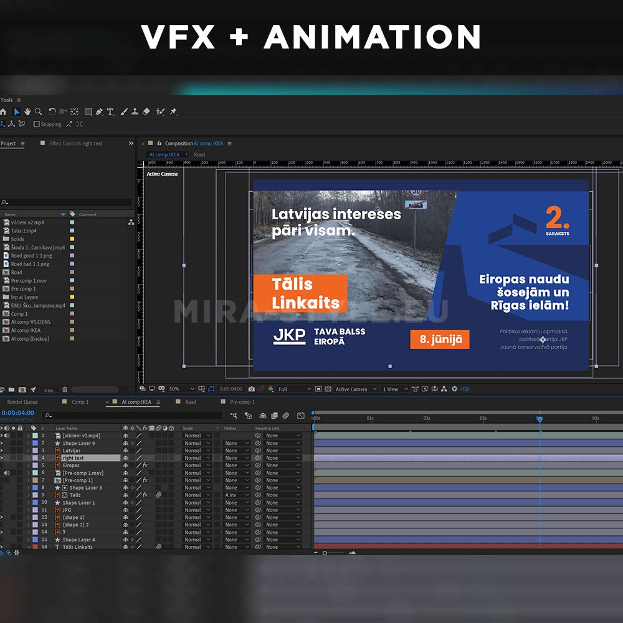623x623 pixels.
Task: Delete selected item with Project trash icon
Action: pyautogui.click(x=65, y=390)
